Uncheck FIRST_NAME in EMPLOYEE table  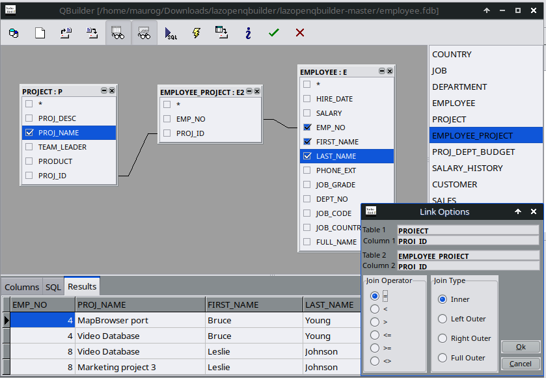[x=307, y=141]
